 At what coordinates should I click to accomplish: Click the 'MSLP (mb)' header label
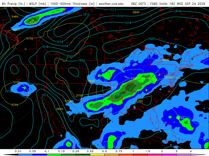point(38,4)
